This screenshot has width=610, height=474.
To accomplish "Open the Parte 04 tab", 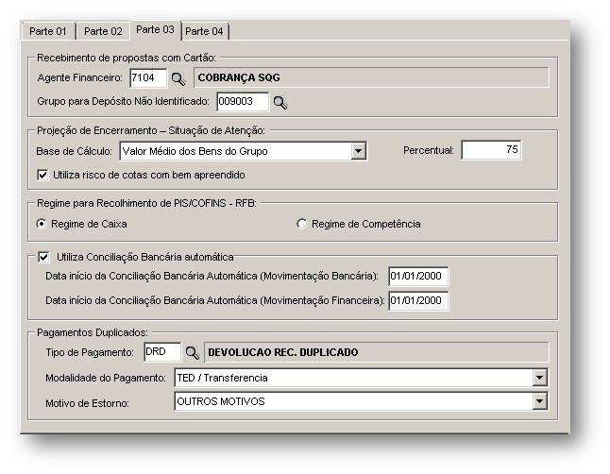I will click(205, 31).
